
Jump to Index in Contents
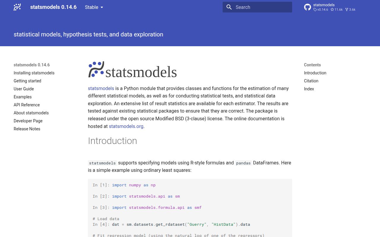point(309,89)
